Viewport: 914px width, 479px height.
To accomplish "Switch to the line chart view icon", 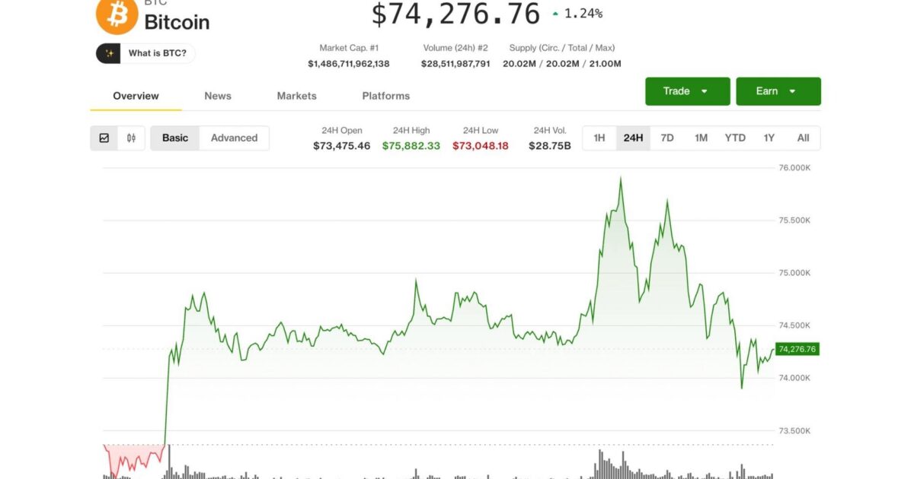I will tap(104, 138).
